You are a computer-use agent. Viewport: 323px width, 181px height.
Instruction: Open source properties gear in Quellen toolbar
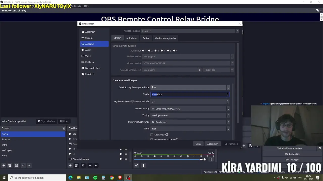[83, 165]
